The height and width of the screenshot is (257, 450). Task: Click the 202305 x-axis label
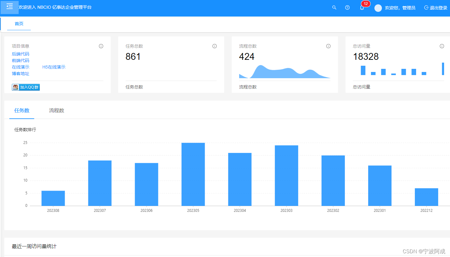click(x=193, y=211)
